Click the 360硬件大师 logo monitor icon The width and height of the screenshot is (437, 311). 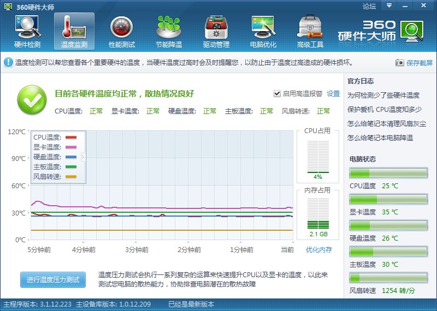coord(412,31)
